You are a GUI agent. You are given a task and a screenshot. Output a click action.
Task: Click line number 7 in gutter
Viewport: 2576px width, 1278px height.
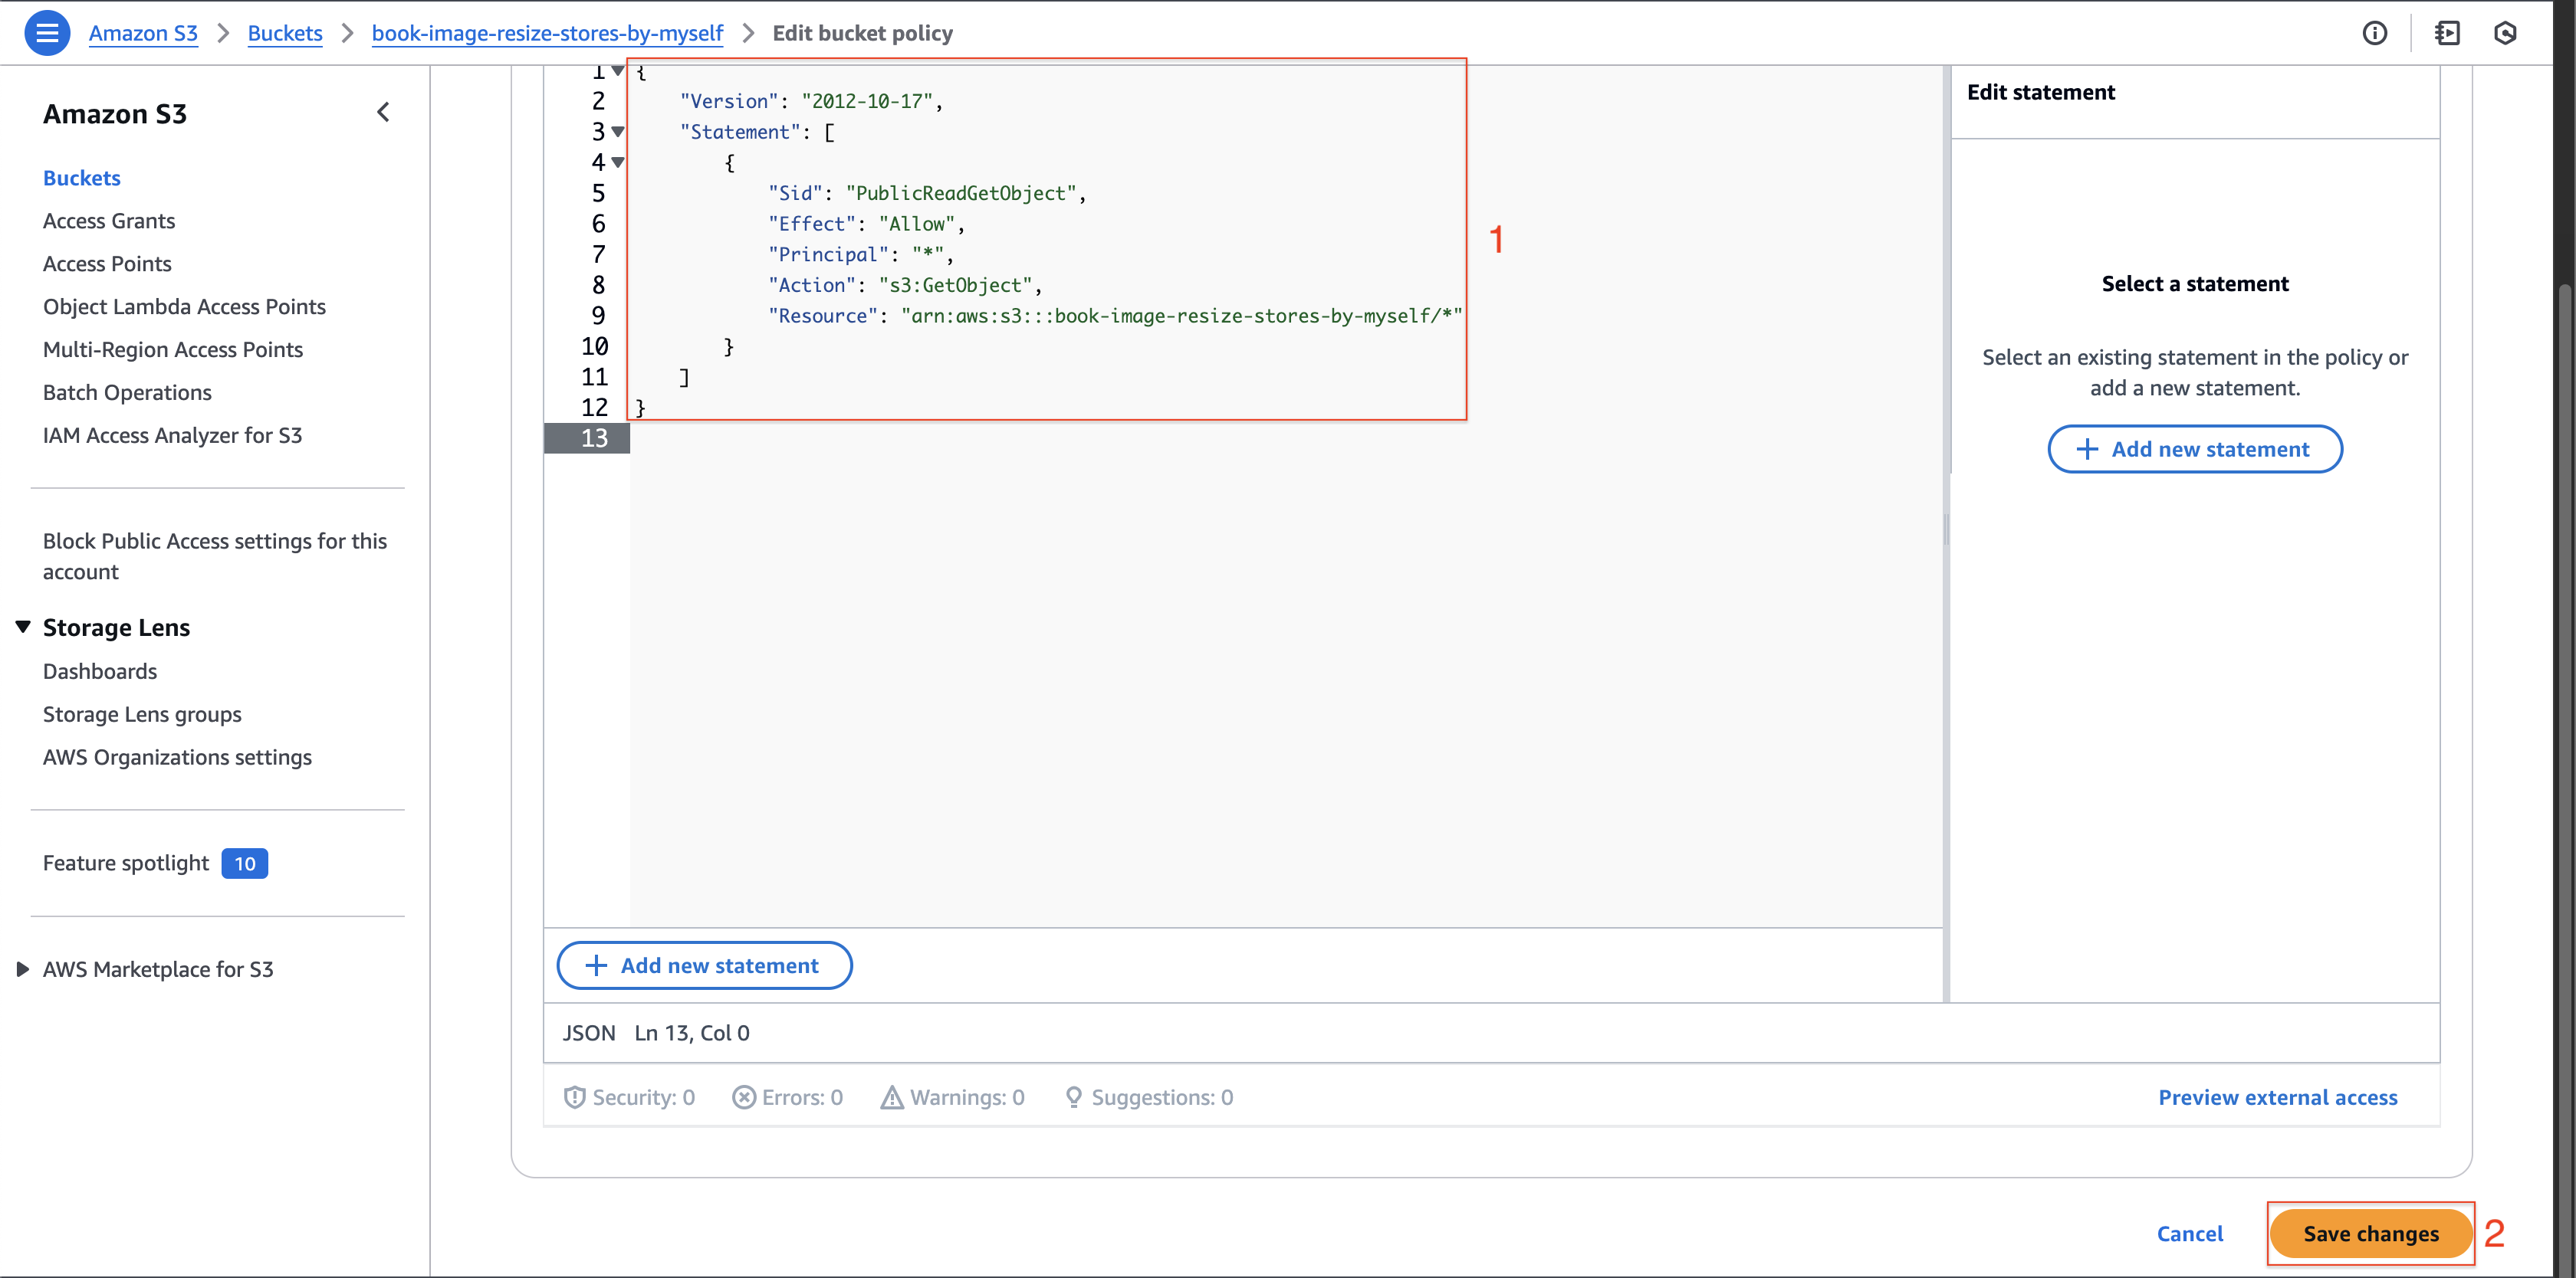coord(598,255)
